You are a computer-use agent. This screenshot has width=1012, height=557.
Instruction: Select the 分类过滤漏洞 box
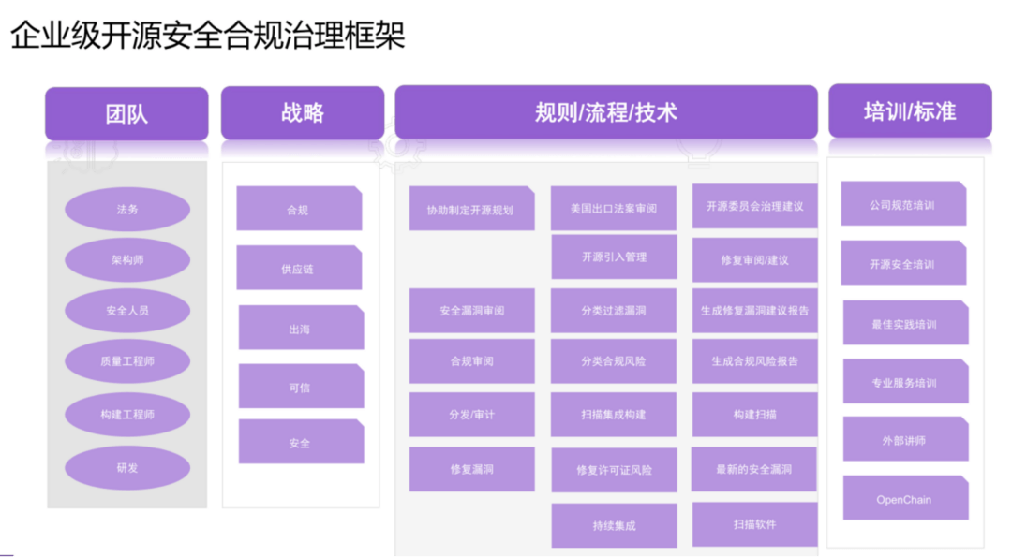[613, 311]
